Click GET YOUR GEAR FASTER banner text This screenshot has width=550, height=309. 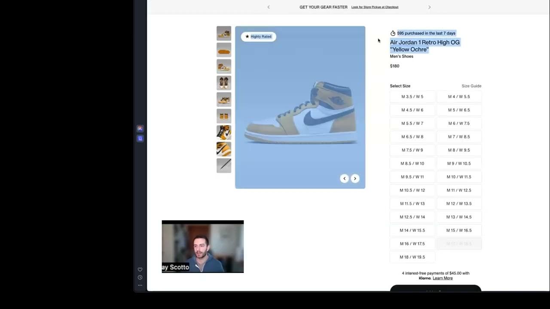tap(324, 7)
